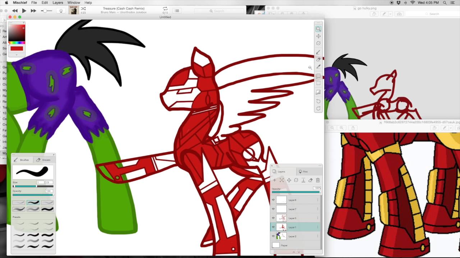
Task: Collapse color panel with bottom arrow
Action: pos(17,55)
